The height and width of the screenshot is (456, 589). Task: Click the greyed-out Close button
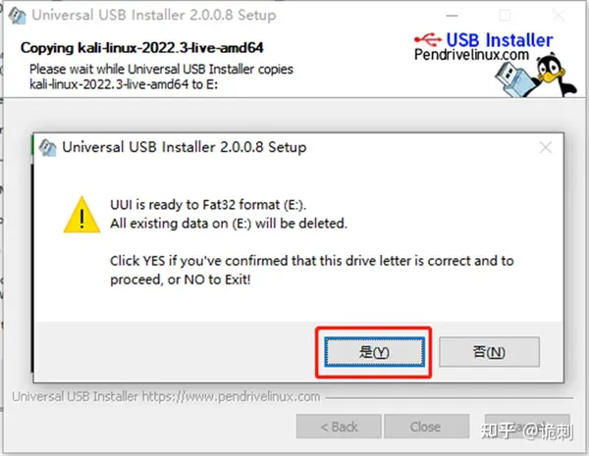tap(426, 427)
